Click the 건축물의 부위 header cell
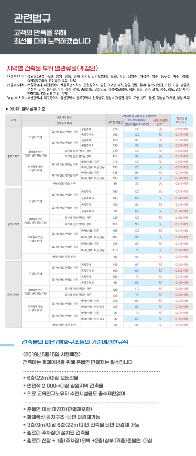 (x=64, y=123)
